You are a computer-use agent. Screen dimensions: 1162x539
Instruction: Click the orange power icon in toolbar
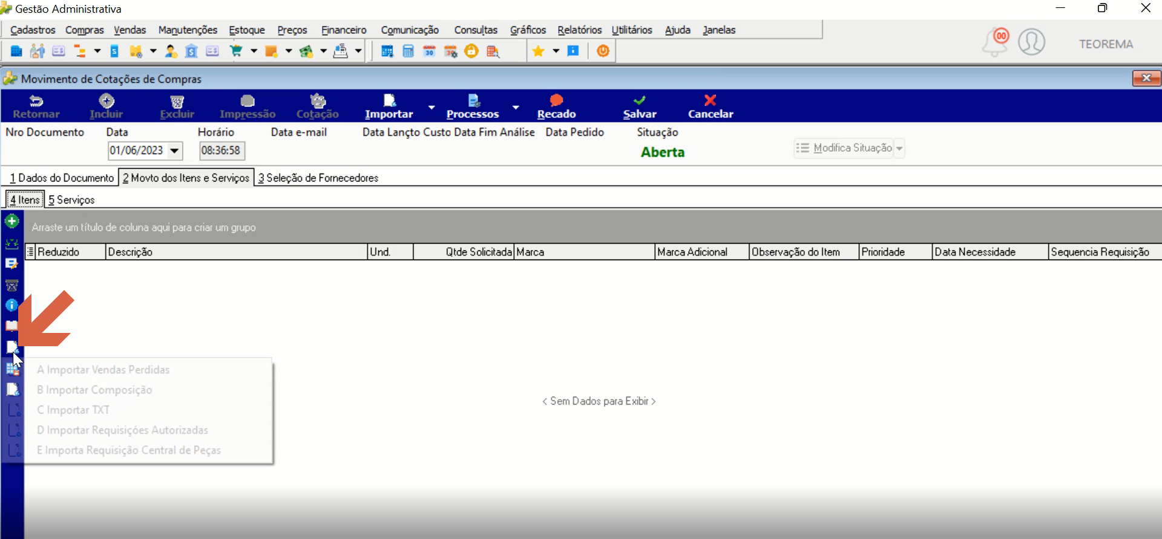(603, 51)
